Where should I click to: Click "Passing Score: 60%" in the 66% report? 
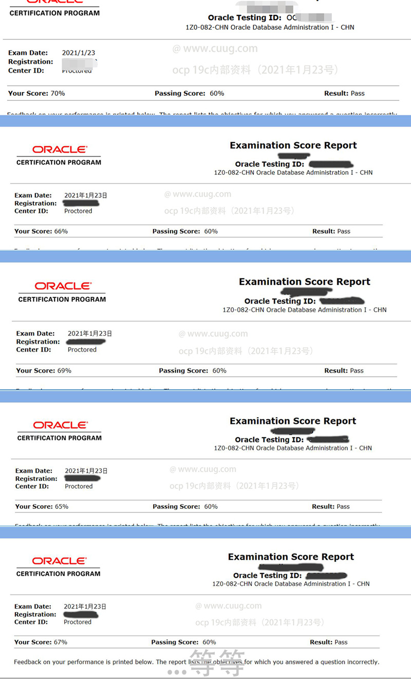[185, 231]
